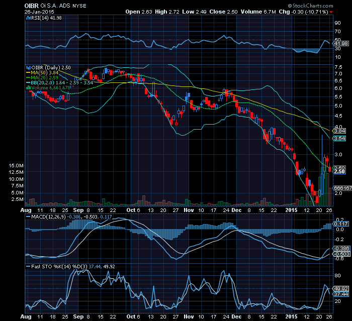Click the 3.84 MA(50) value tag
352x321 pixels.
pos(339,131)
